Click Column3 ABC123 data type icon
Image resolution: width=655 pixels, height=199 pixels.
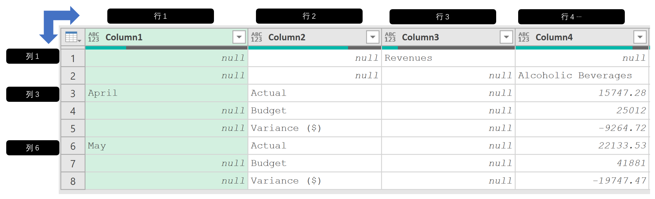tap(390, 37)
